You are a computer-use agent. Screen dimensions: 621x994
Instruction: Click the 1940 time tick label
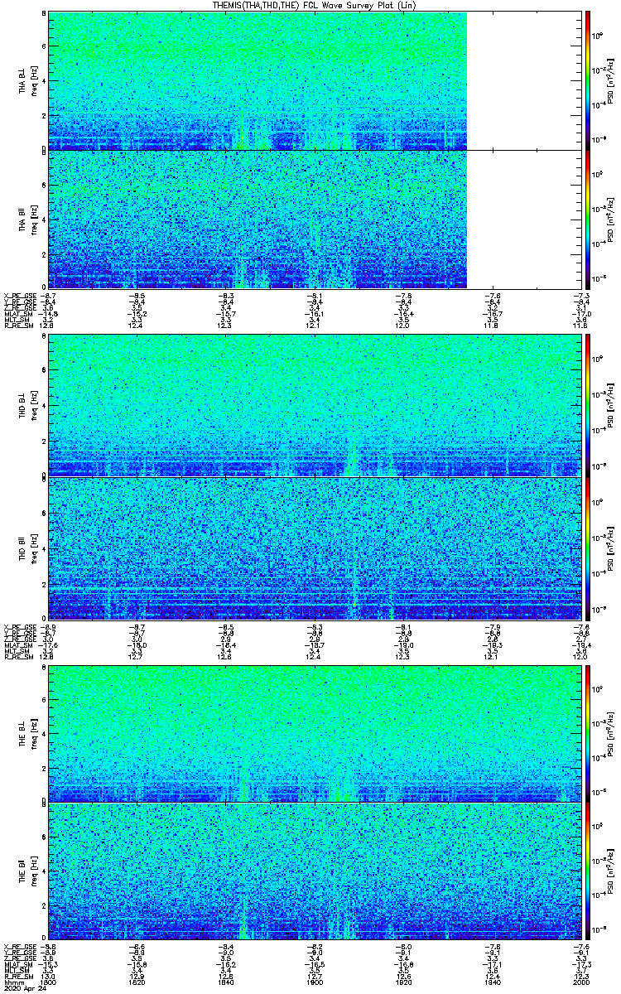(493, 982)
